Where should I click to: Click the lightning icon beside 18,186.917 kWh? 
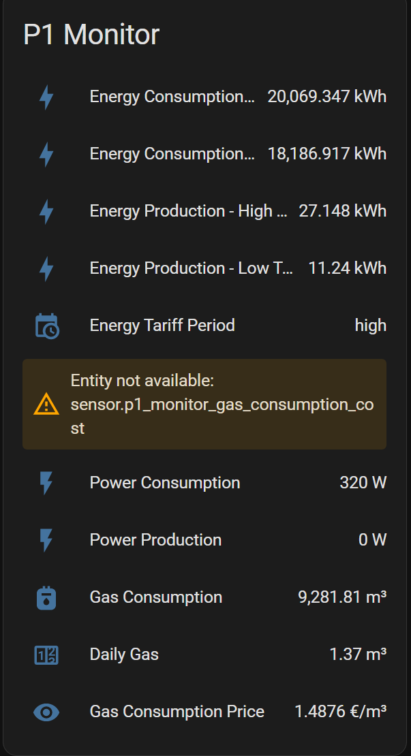tap(46, 155)
